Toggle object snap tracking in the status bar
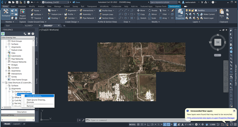 (x=165, y=124)
